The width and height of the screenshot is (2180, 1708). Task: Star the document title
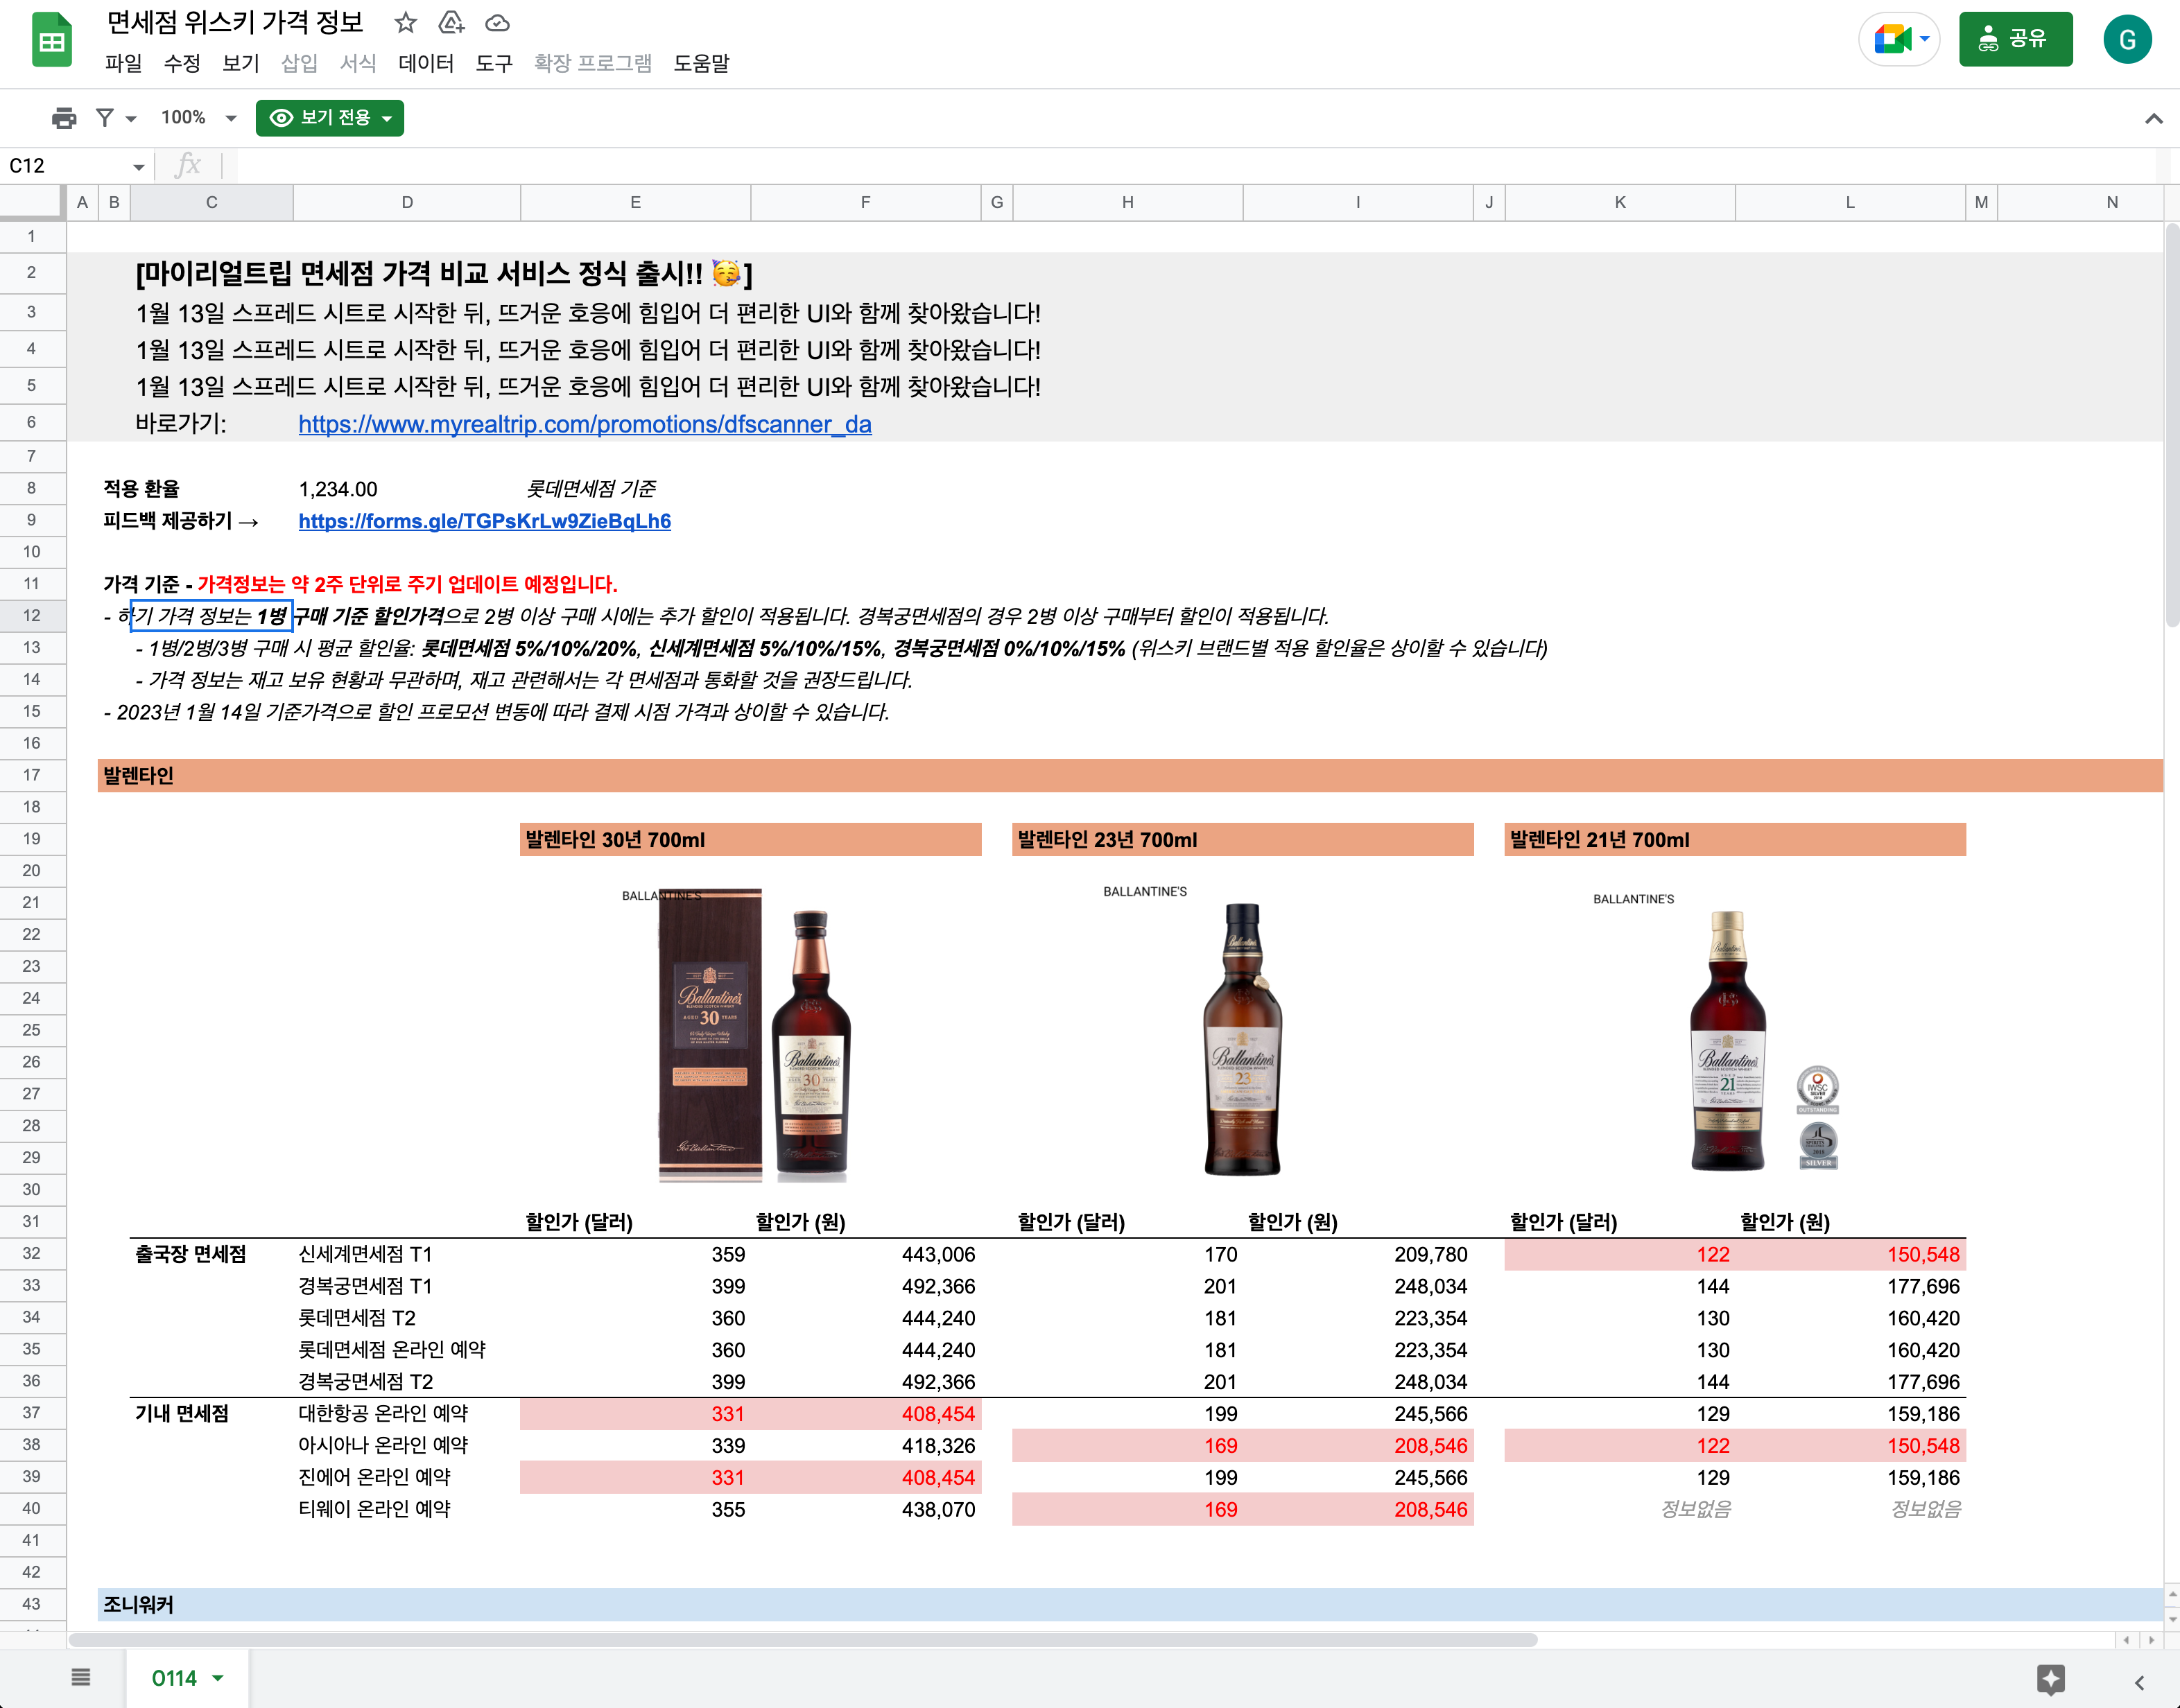point(405,22)
